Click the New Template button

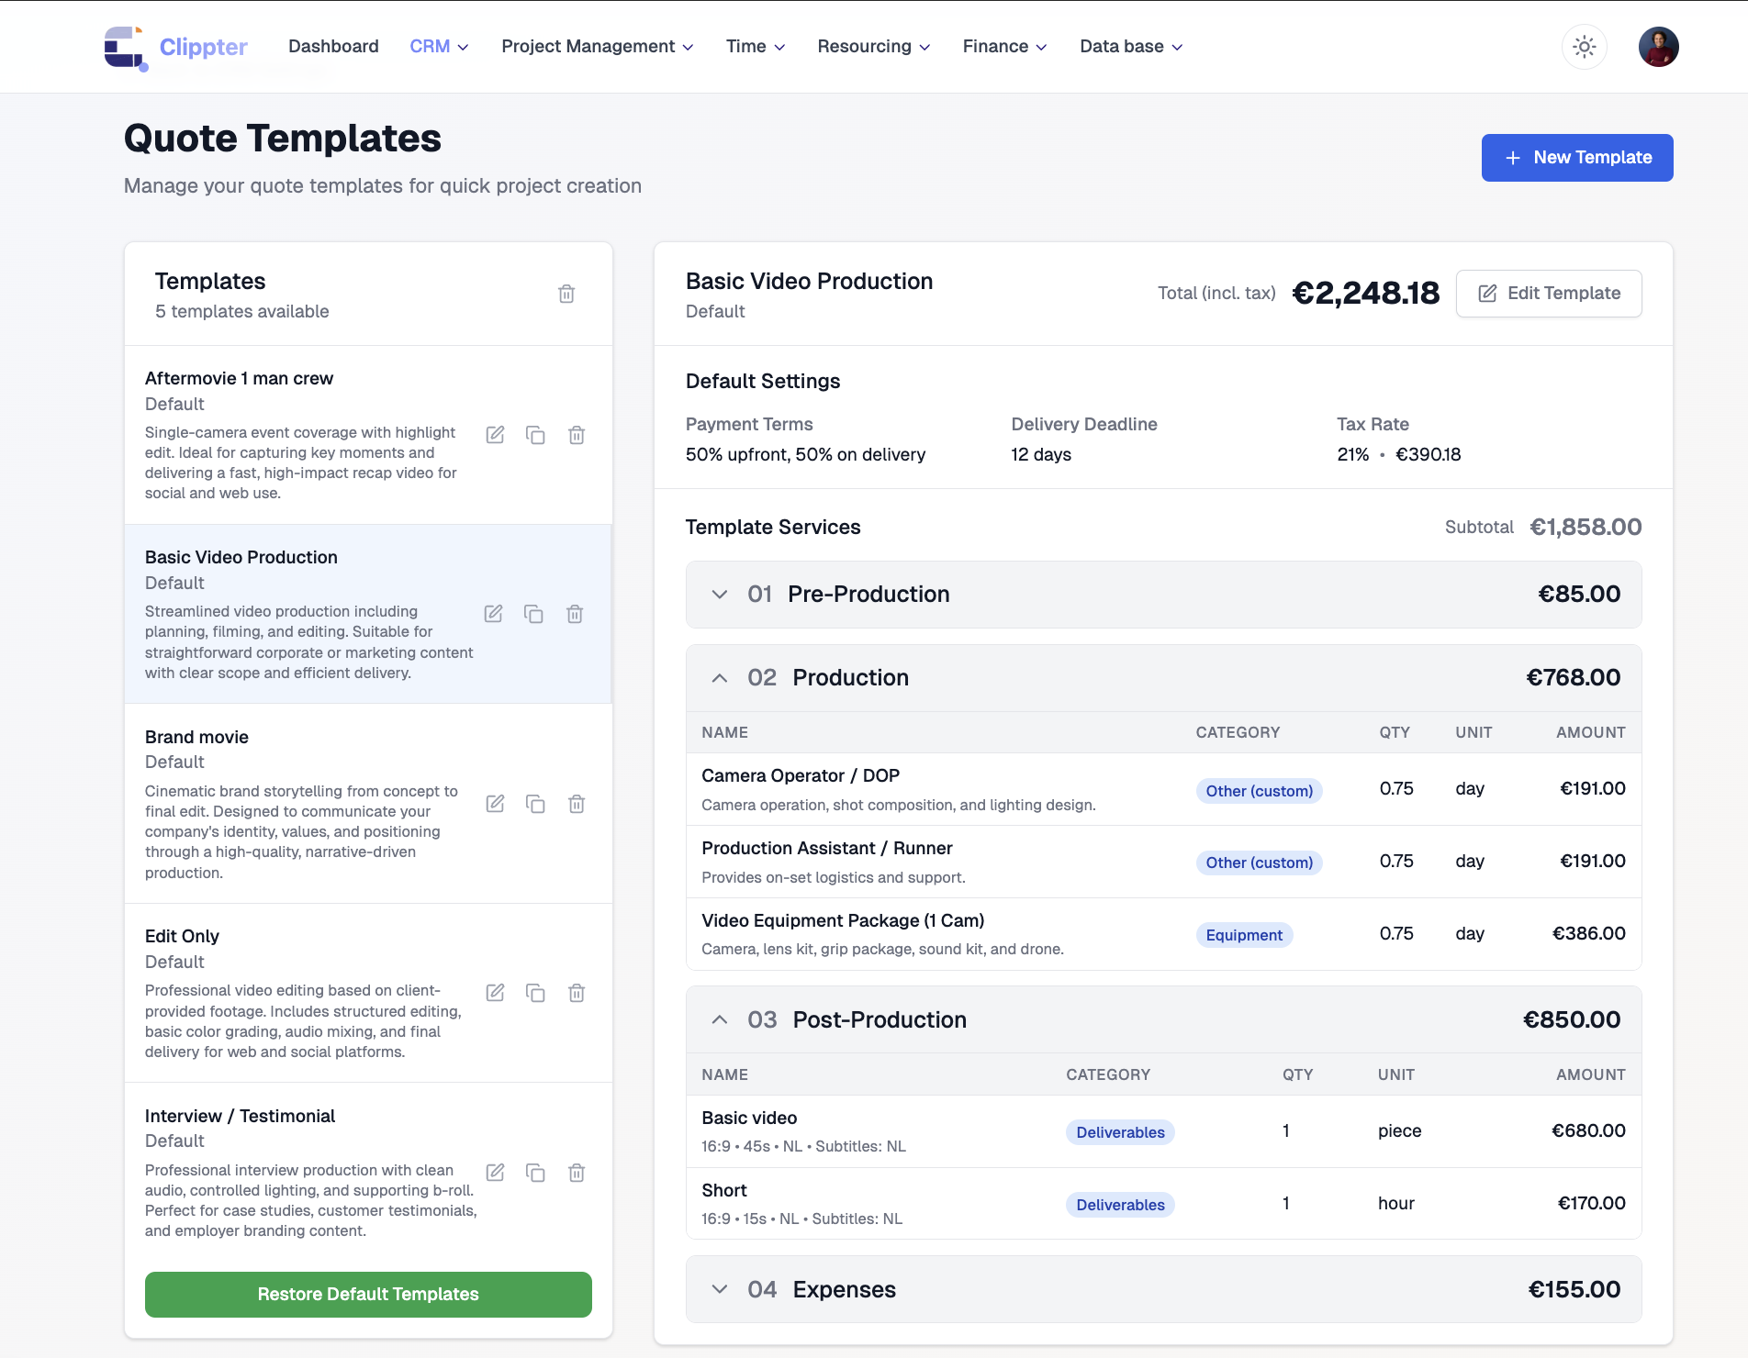point(1576,158)
